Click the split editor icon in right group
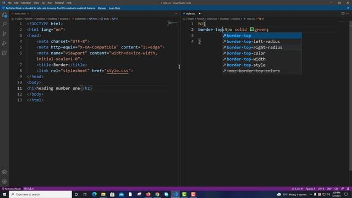352x198 pixels. click(x=343, y=14)
